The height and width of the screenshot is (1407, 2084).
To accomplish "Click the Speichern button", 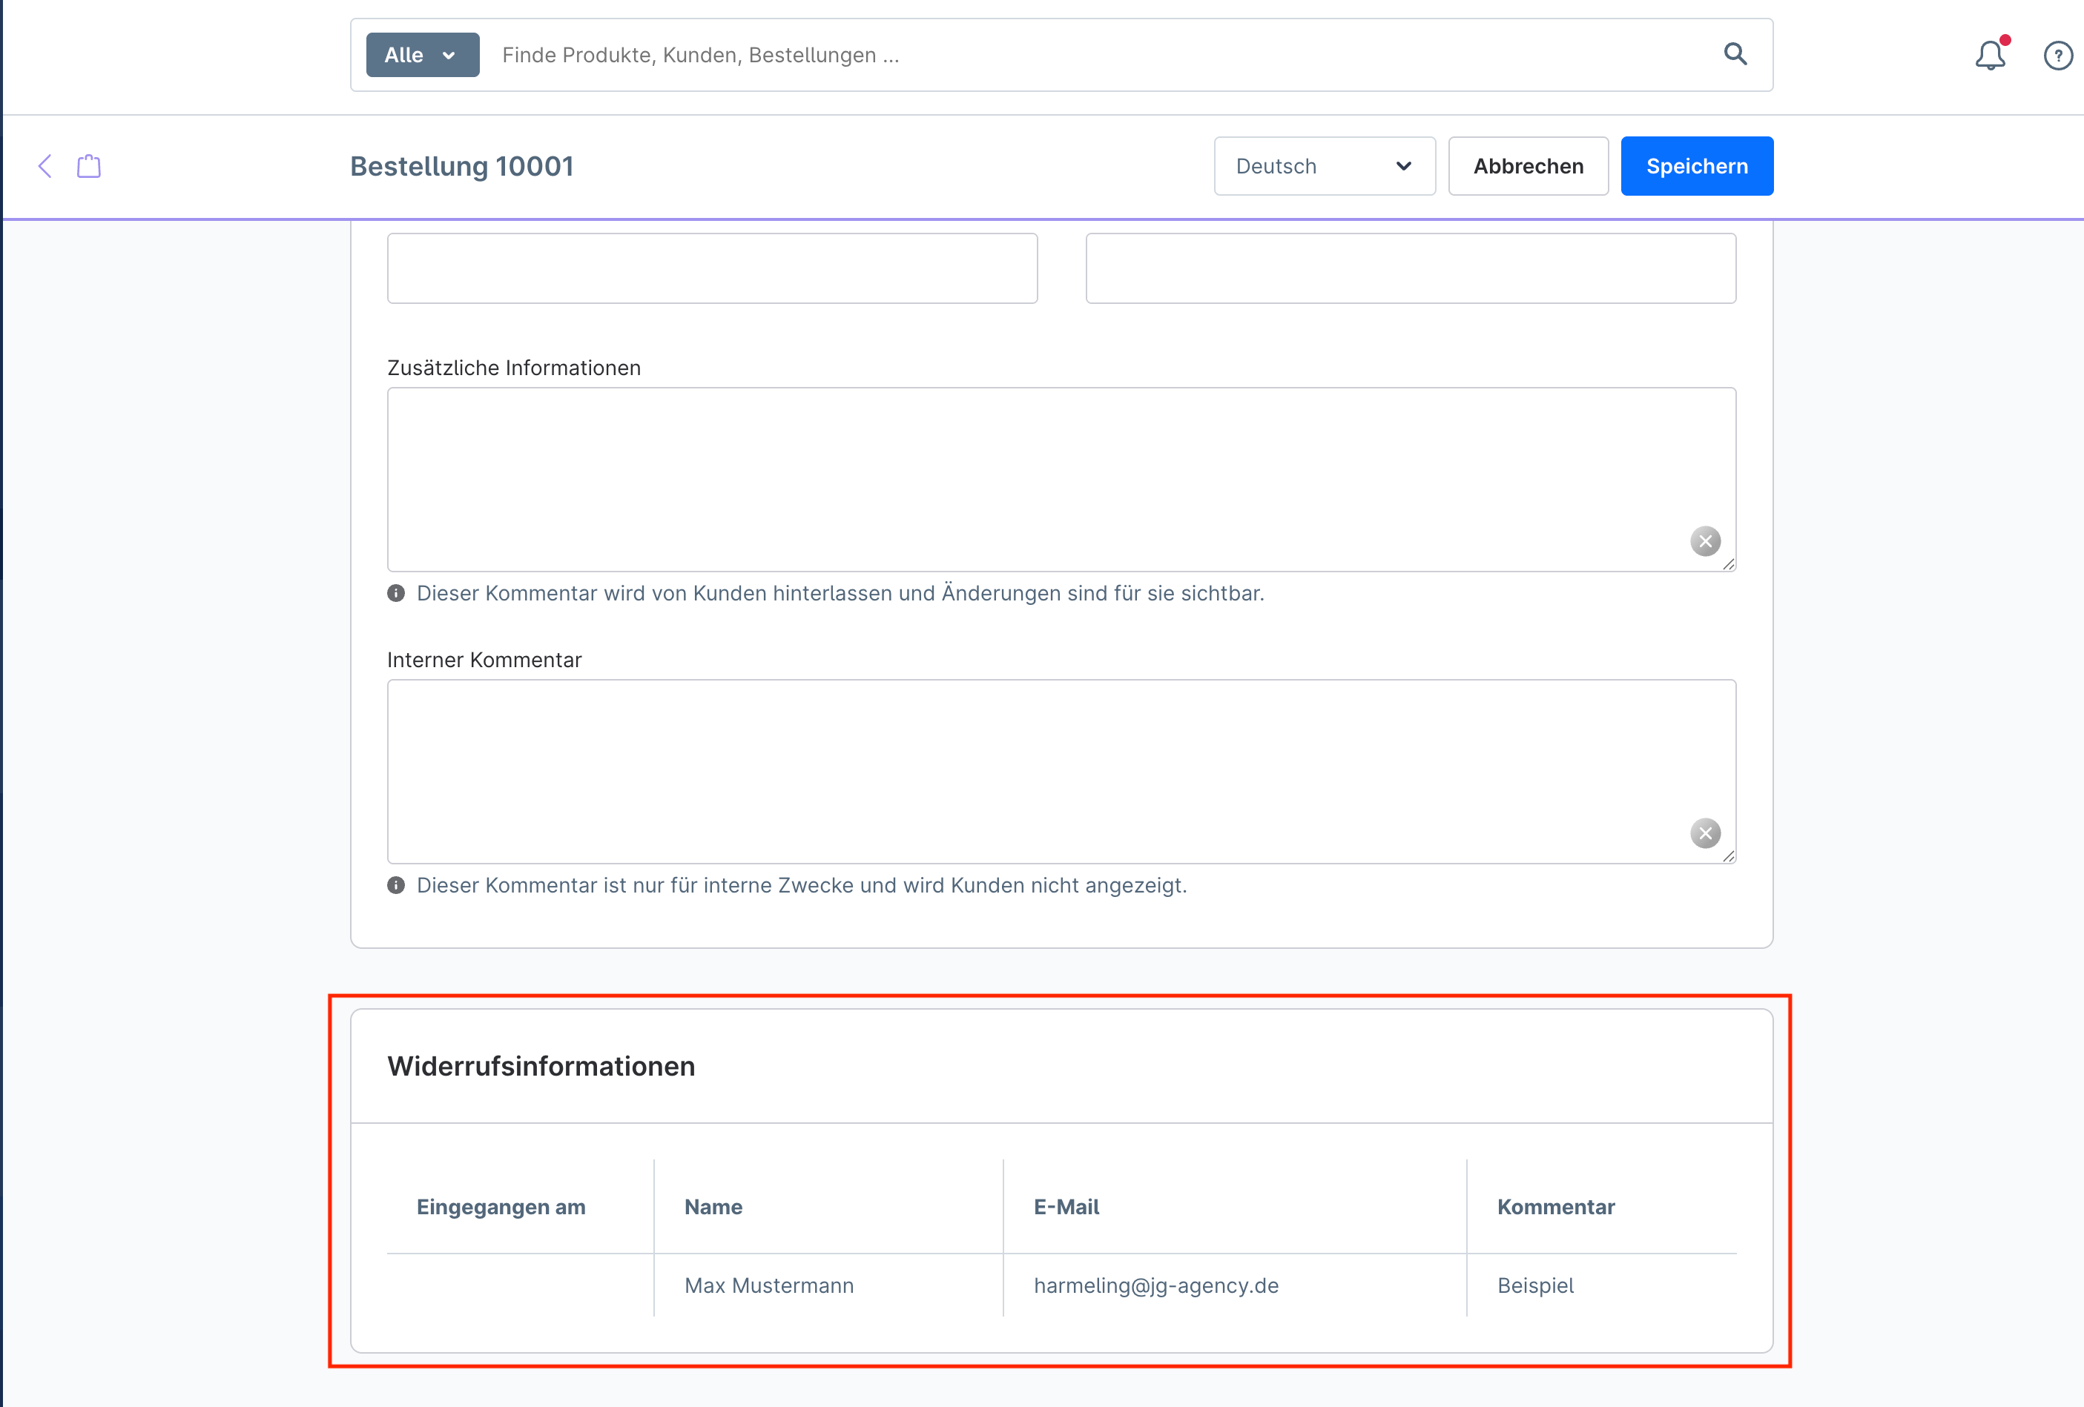I will point(1695,166).
